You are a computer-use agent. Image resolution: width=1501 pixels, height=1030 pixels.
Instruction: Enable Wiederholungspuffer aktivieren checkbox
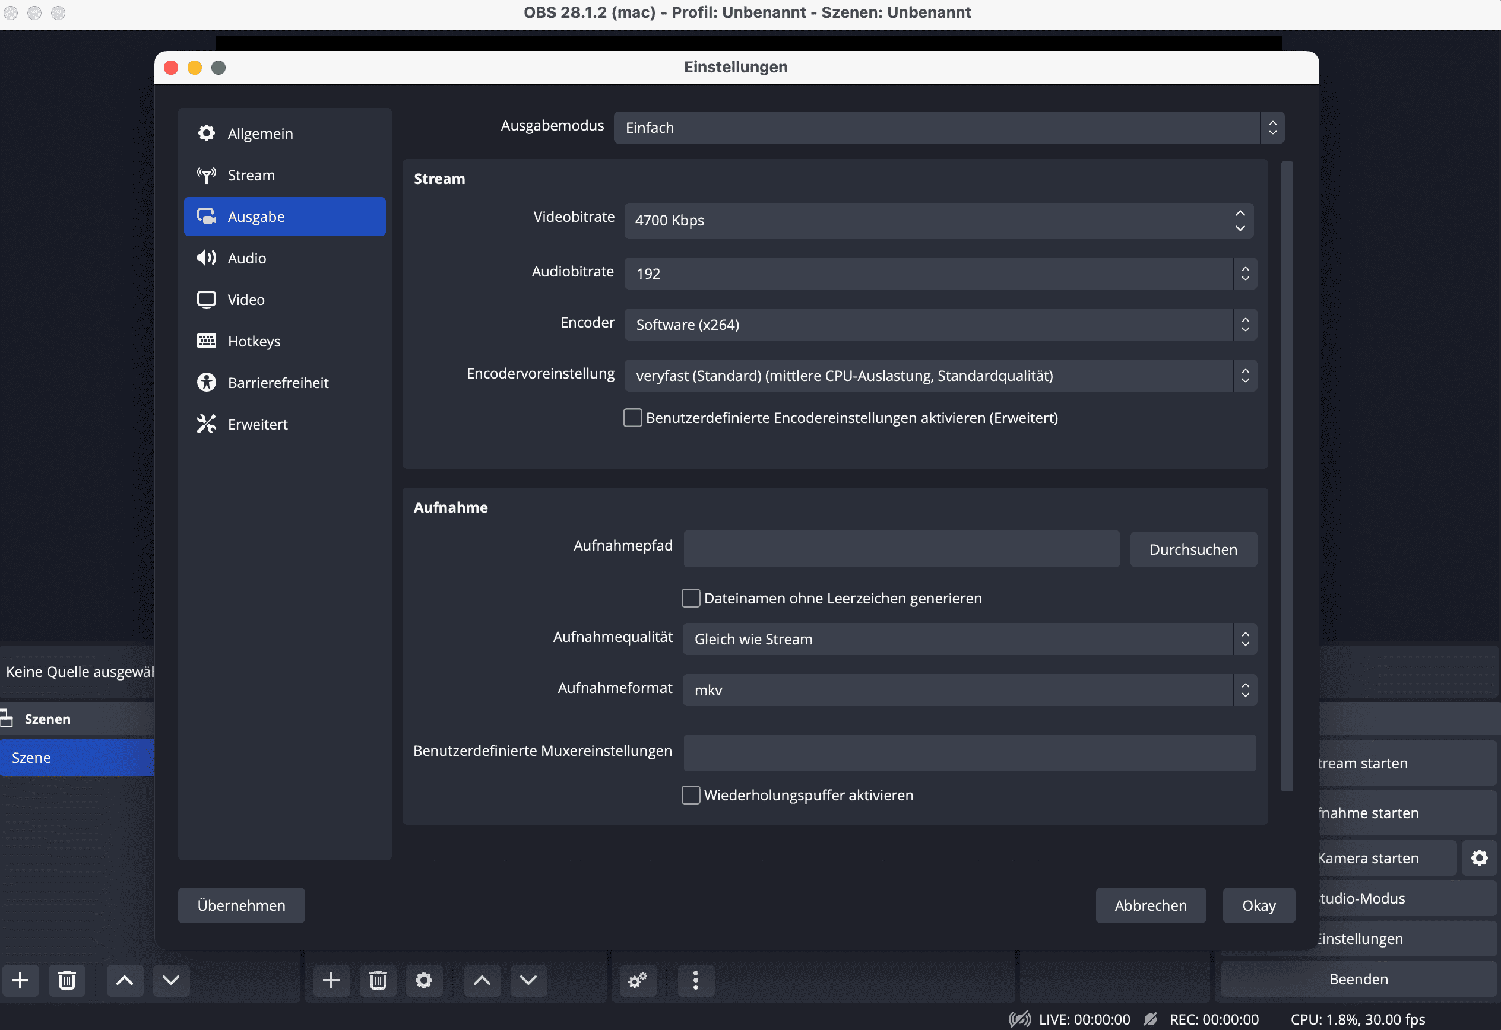(x=690, y=795)
